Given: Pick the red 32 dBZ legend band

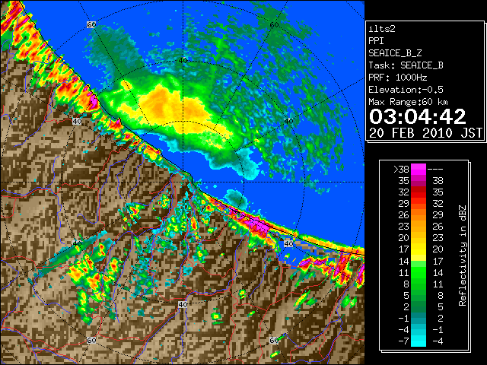Looking at the screenshot, I should [419, 192].
